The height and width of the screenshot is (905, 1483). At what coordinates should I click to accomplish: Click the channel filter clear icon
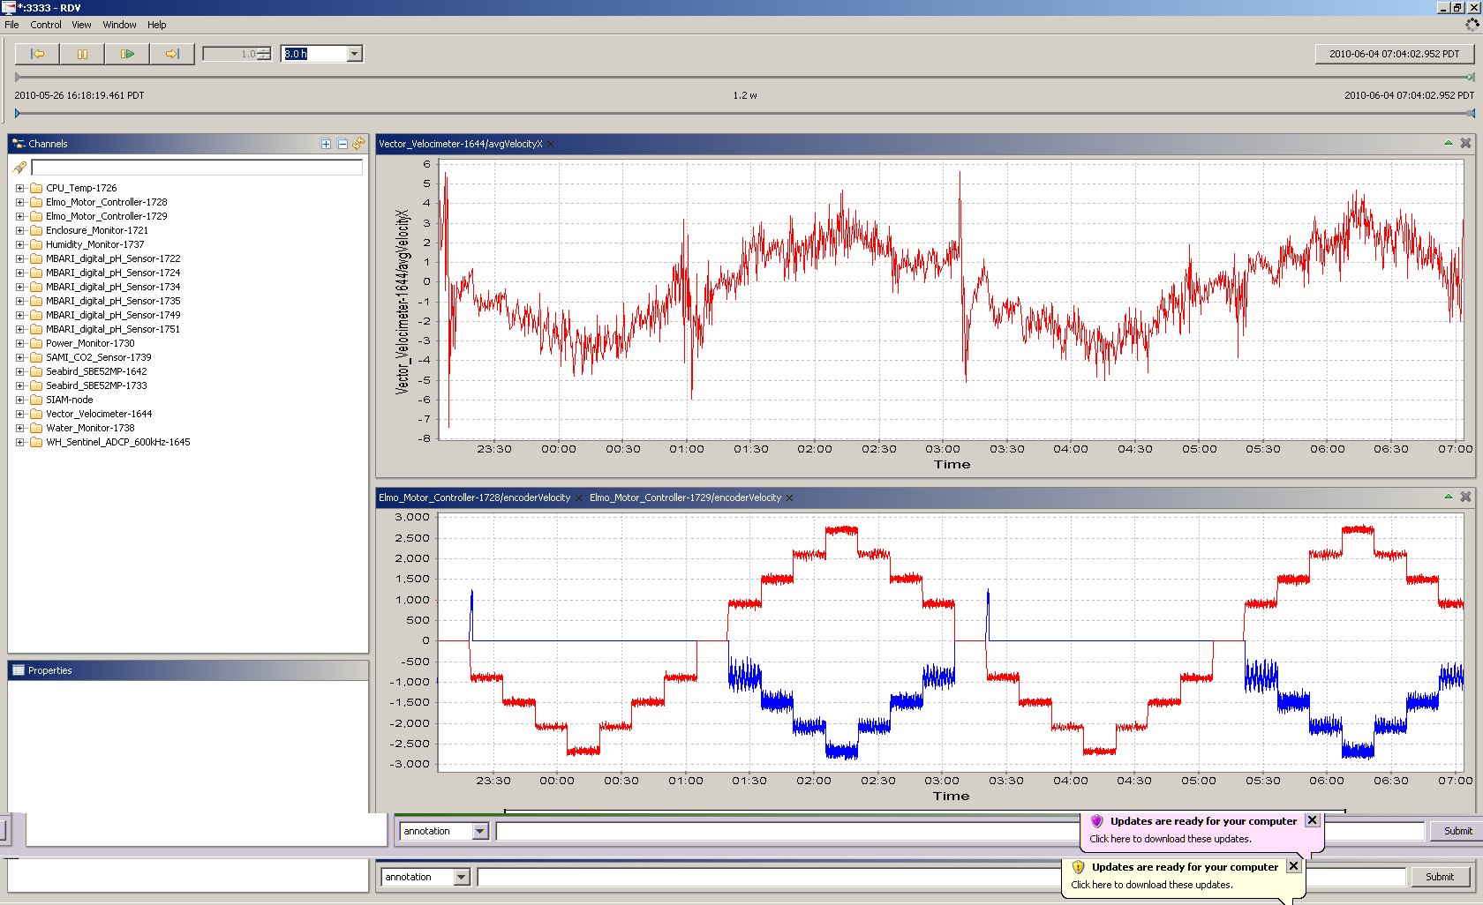pos(19,168)
